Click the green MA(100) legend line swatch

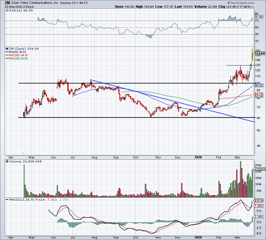(7, 58)
